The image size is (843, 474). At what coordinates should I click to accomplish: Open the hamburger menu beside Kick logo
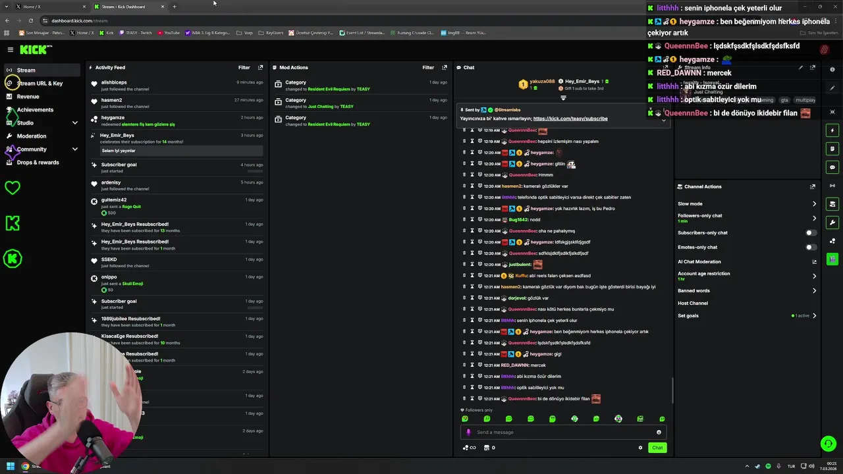11,49
